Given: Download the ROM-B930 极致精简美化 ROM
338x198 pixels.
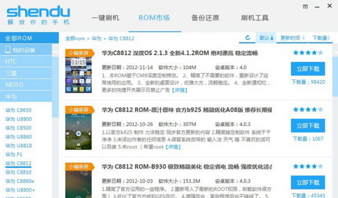Looking at the screenshot, I should tap(308, 182).
